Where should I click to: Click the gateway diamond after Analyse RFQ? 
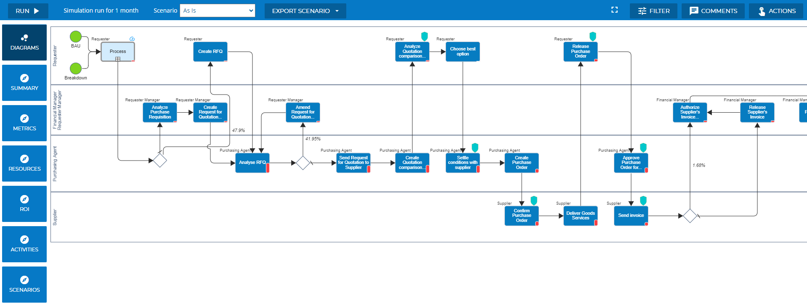pyautogui.click(x=303, y=163)
